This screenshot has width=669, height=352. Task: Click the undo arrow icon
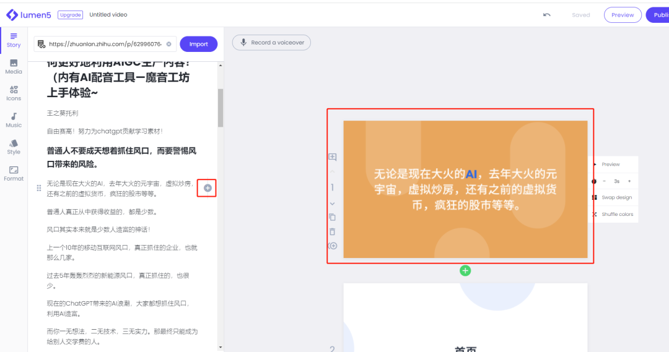pyautogui.click(x=546, y=15)
